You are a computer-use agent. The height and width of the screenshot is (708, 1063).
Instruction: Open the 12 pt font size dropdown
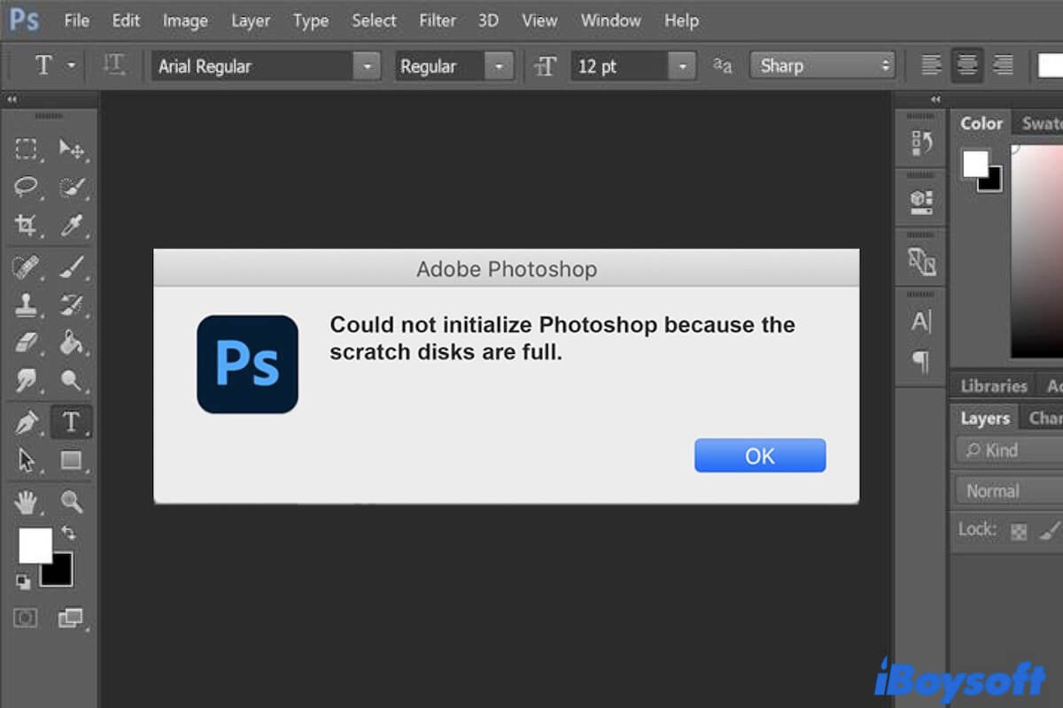click(681, 65)
